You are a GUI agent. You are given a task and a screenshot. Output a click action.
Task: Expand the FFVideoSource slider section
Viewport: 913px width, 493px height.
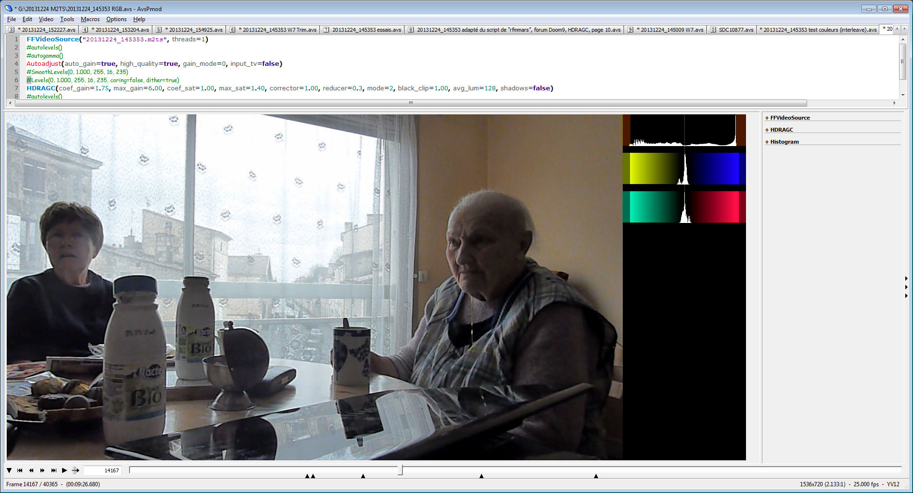[x=787, y=118]
